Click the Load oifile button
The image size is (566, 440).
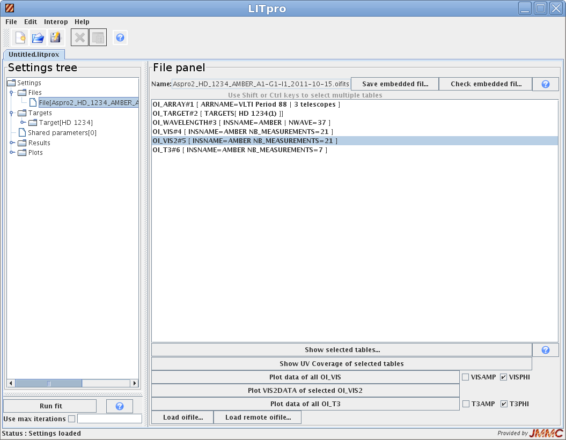182,417
